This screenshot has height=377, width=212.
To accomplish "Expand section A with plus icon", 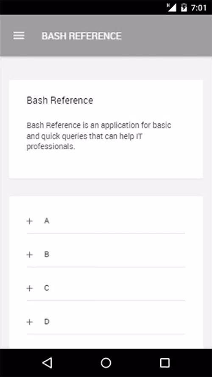I will (29, 221).
